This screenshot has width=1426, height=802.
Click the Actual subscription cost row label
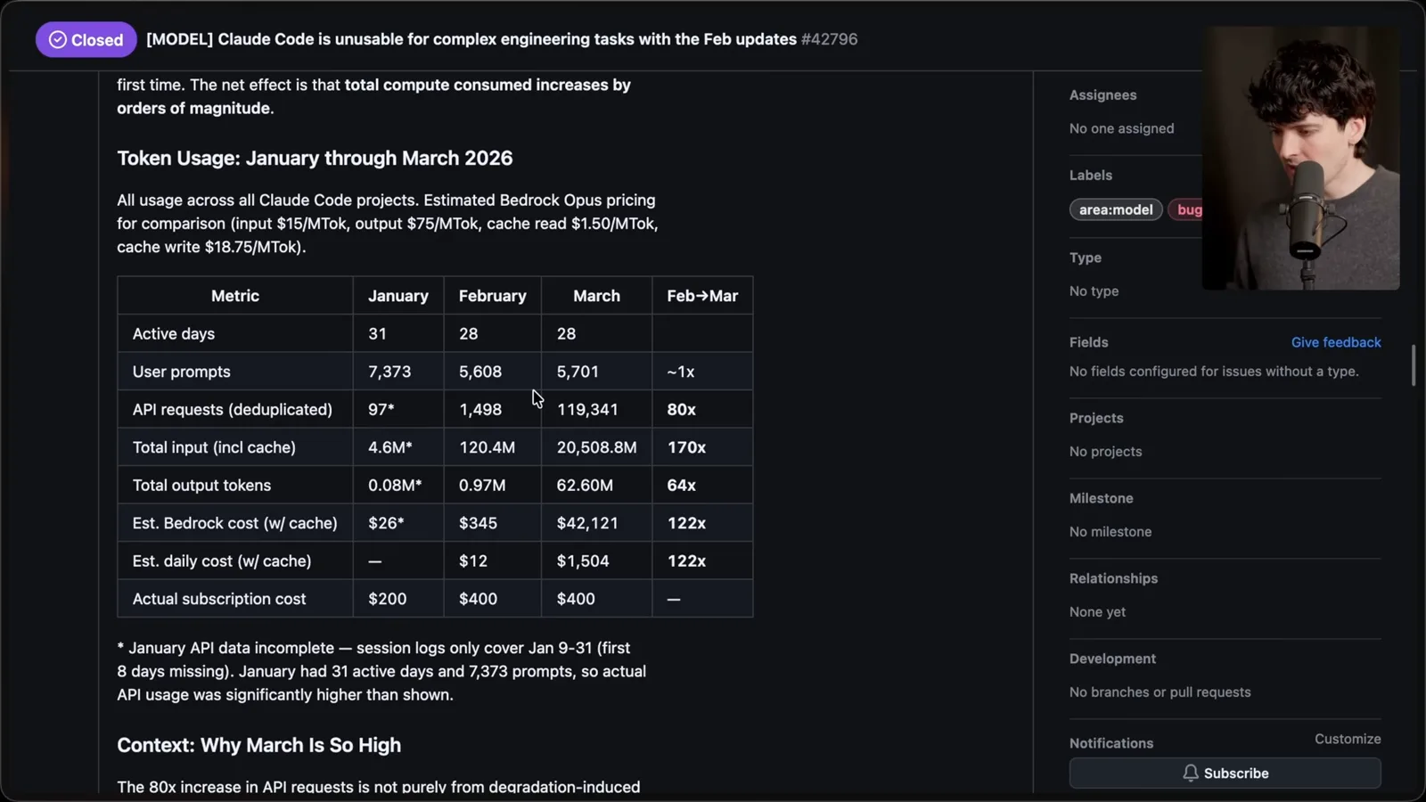219,599
